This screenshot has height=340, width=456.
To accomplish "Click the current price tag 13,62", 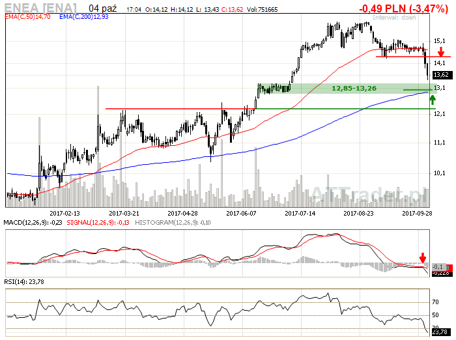I will 441,75.
